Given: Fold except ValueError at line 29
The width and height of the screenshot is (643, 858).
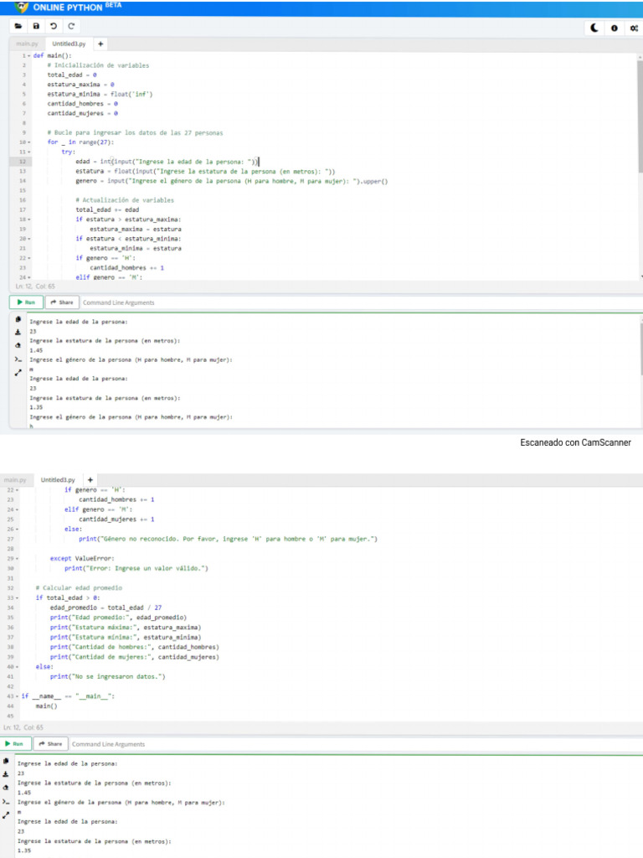Looking at the screenshot, I should point(17,559).
